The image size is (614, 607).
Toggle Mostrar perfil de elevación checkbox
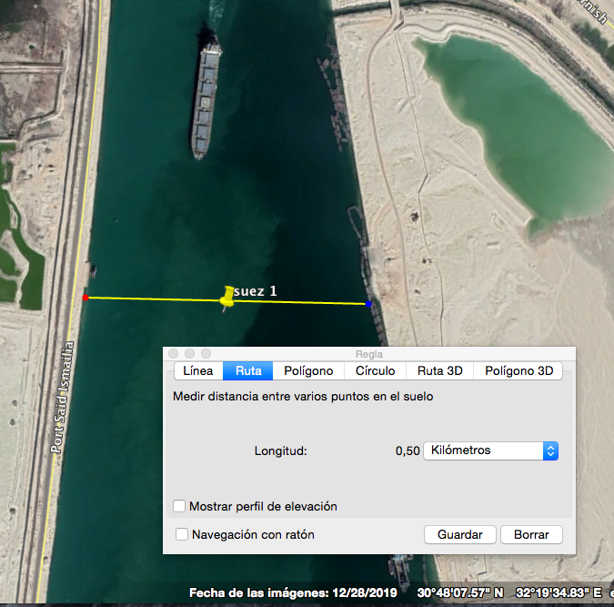coord(179,506)
